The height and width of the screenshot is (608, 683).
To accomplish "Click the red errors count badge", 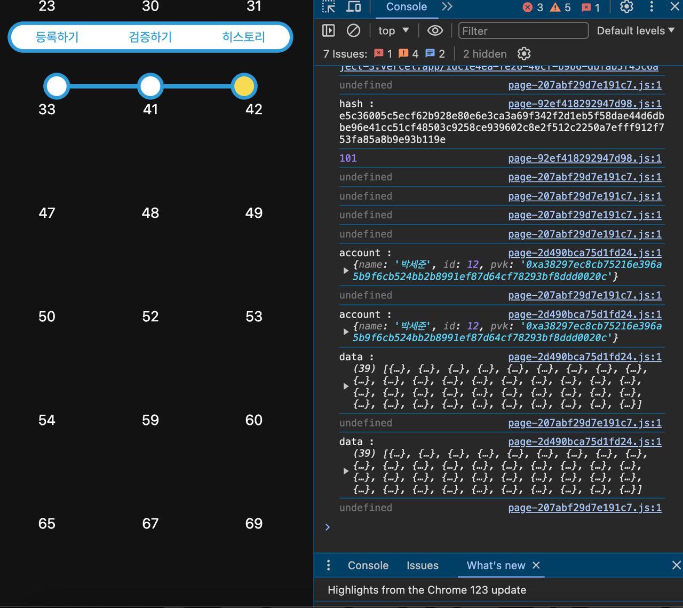I will coord(533,7).
